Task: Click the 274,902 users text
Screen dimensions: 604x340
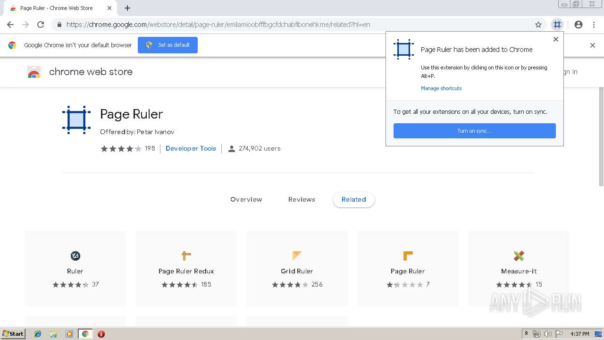Action: [x=260, y=148]
